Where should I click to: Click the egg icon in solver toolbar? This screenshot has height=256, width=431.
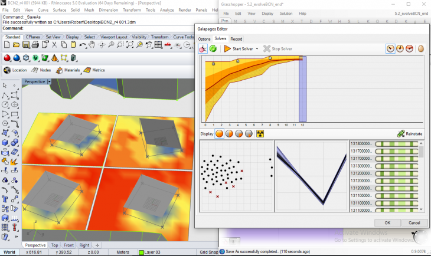[420, 49]
